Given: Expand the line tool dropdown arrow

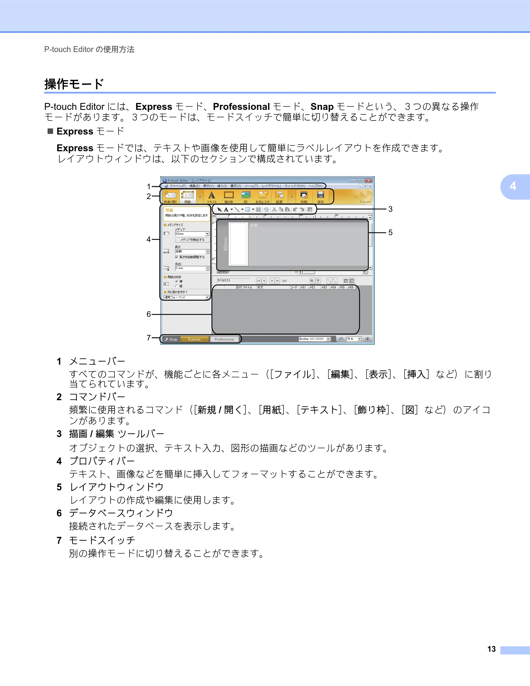Looking at the screenshot, I should point(242,209).
